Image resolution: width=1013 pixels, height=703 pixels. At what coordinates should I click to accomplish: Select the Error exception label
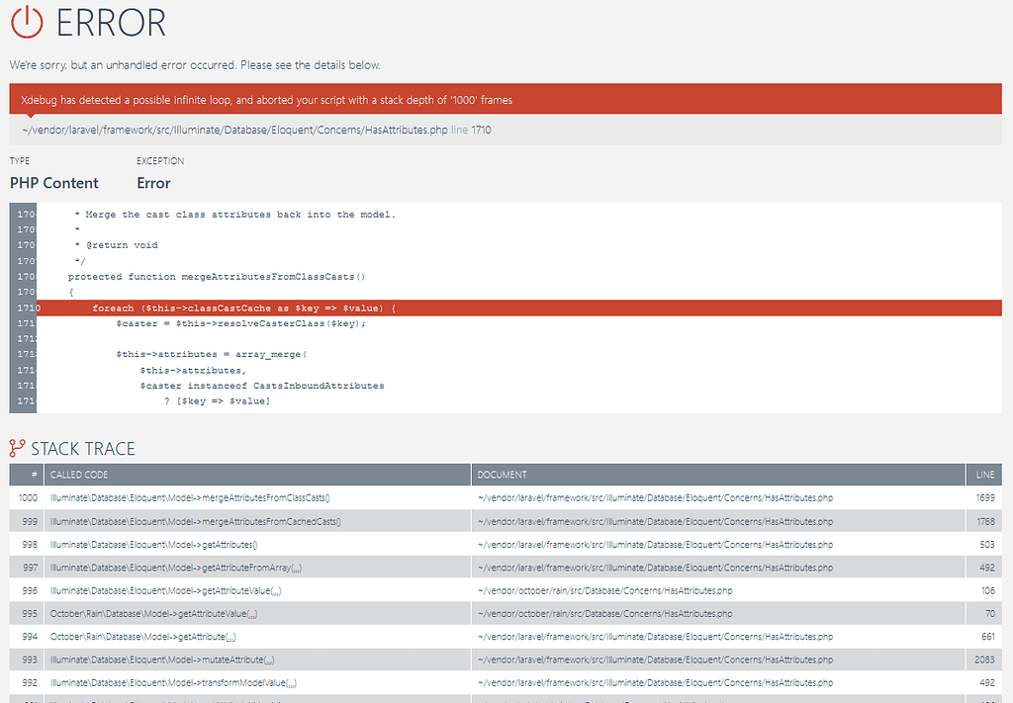[x=153, y=182]
